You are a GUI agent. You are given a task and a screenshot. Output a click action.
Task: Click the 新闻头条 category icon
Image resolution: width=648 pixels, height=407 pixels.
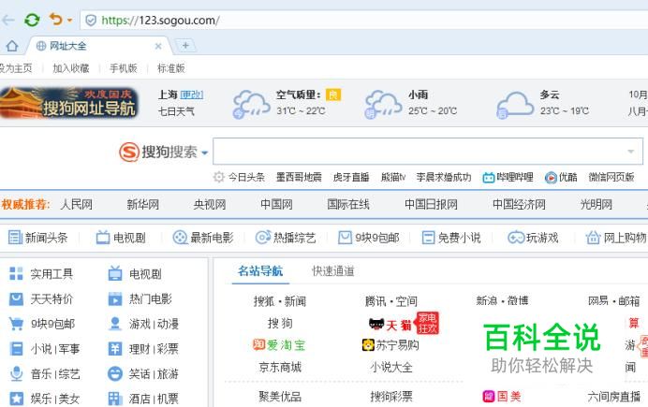[x=15, y=238]
